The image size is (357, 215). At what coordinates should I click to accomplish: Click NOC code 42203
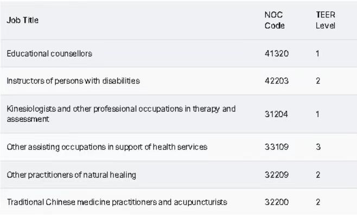click(x=277, y=81)
